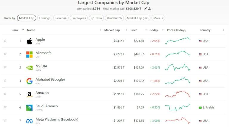The width and height of the screenshot is (229, 127).
Task: Click the NVIDIA green eye logo
Action: click(29, 68)
